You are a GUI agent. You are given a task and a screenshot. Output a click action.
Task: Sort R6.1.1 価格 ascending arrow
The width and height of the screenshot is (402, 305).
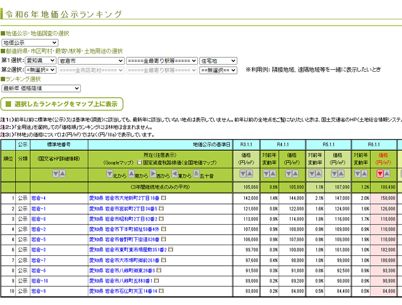387,174
